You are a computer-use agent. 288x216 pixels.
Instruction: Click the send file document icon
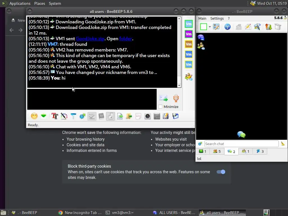tap(120, 116)
